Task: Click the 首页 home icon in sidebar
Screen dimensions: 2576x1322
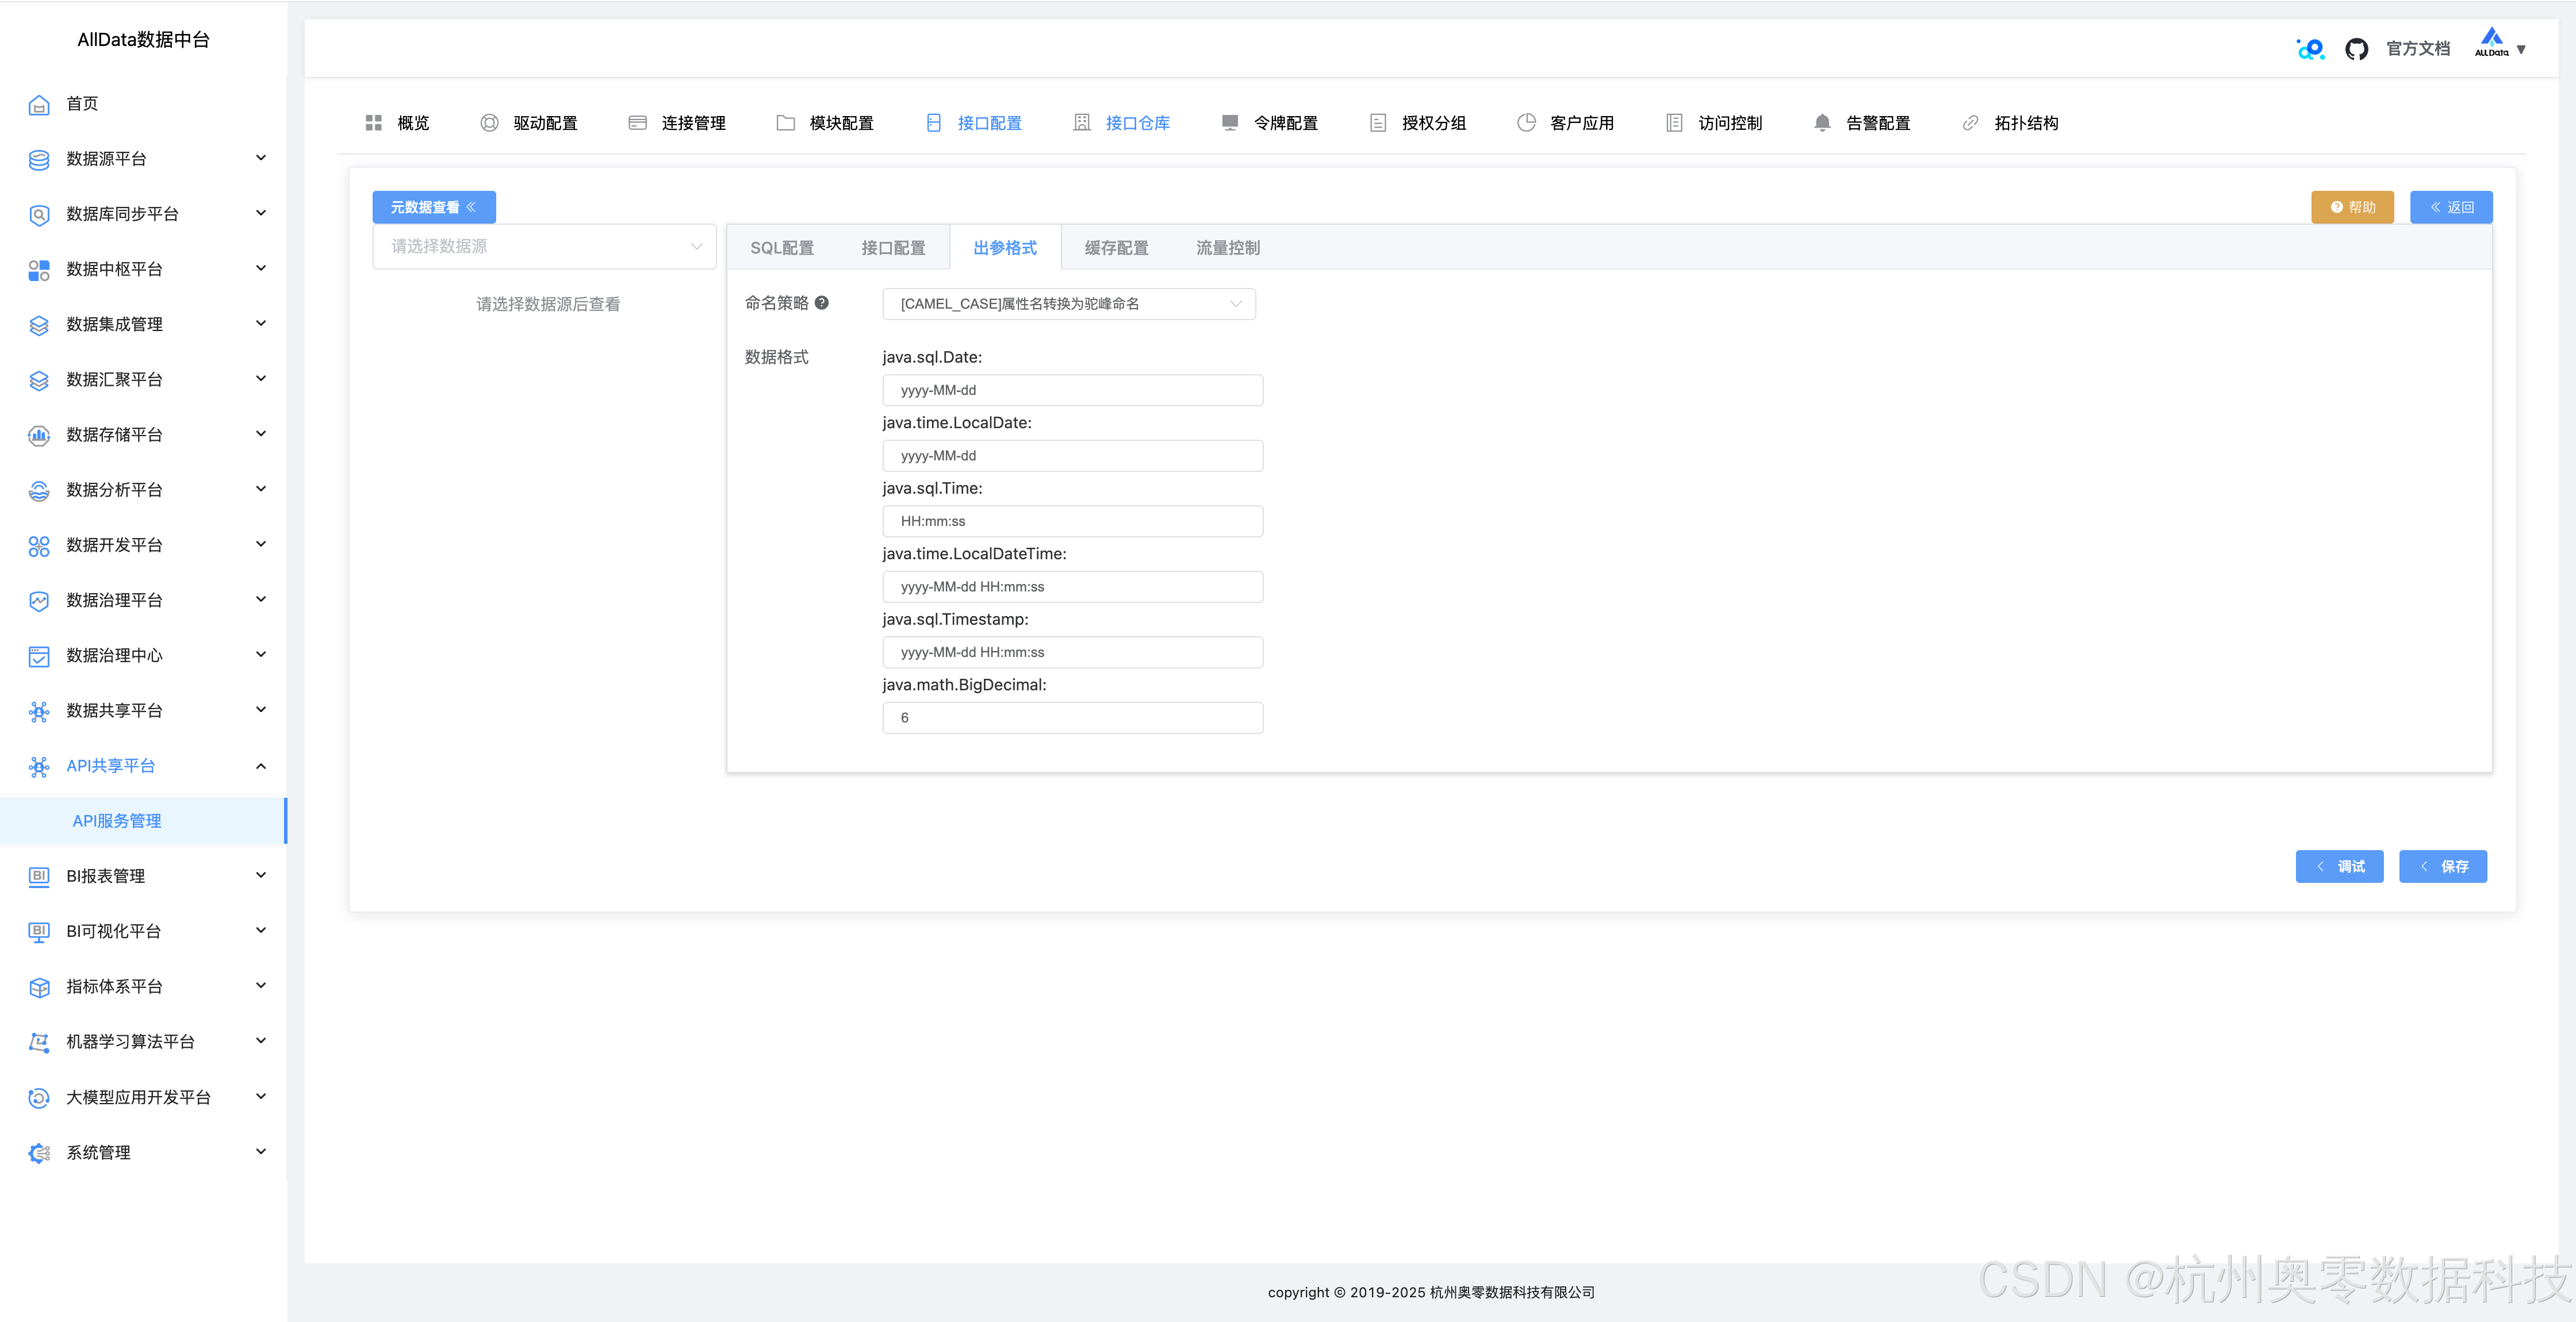Action: (39, 104)
